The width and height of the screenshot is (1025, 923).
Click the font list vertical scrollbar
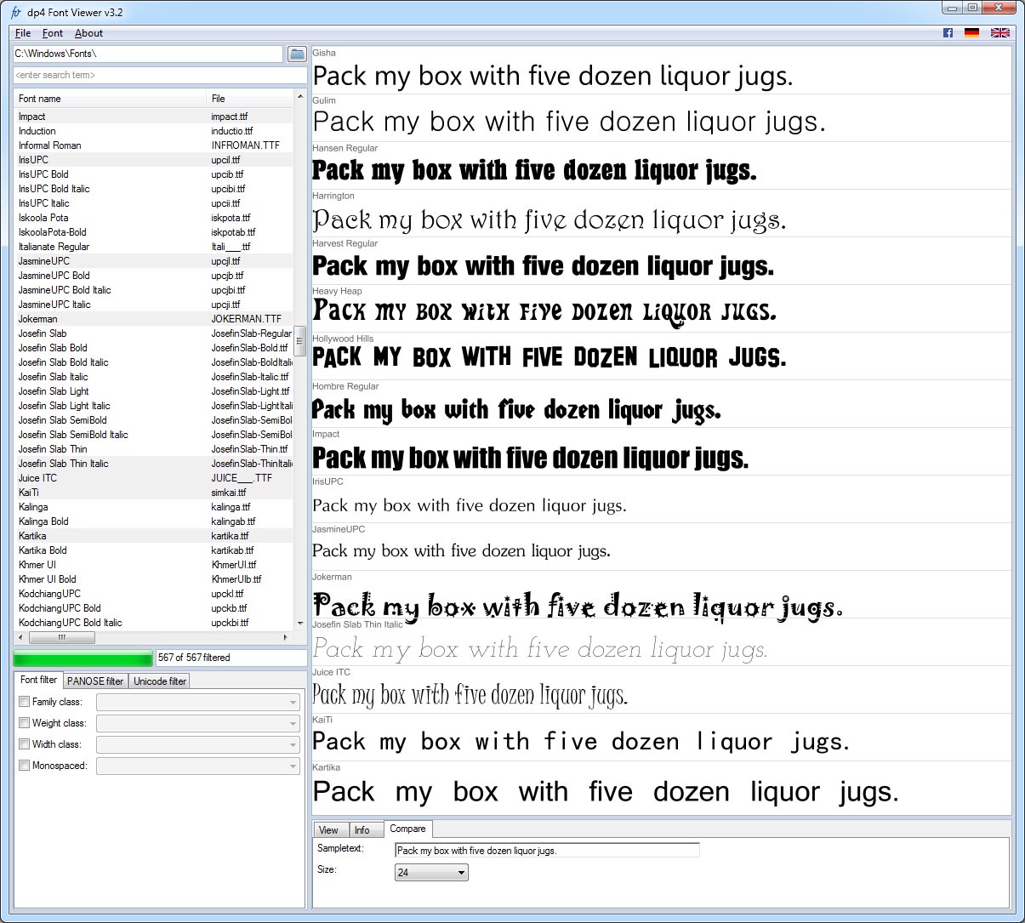(300, 340)
